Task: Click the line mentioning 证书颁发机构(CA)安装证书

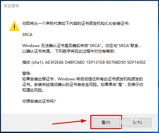Action: [76, 24]
